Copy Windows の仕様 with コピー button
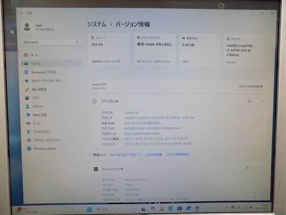Viewport: 286px width, 215px height. [x=247, y=167]
